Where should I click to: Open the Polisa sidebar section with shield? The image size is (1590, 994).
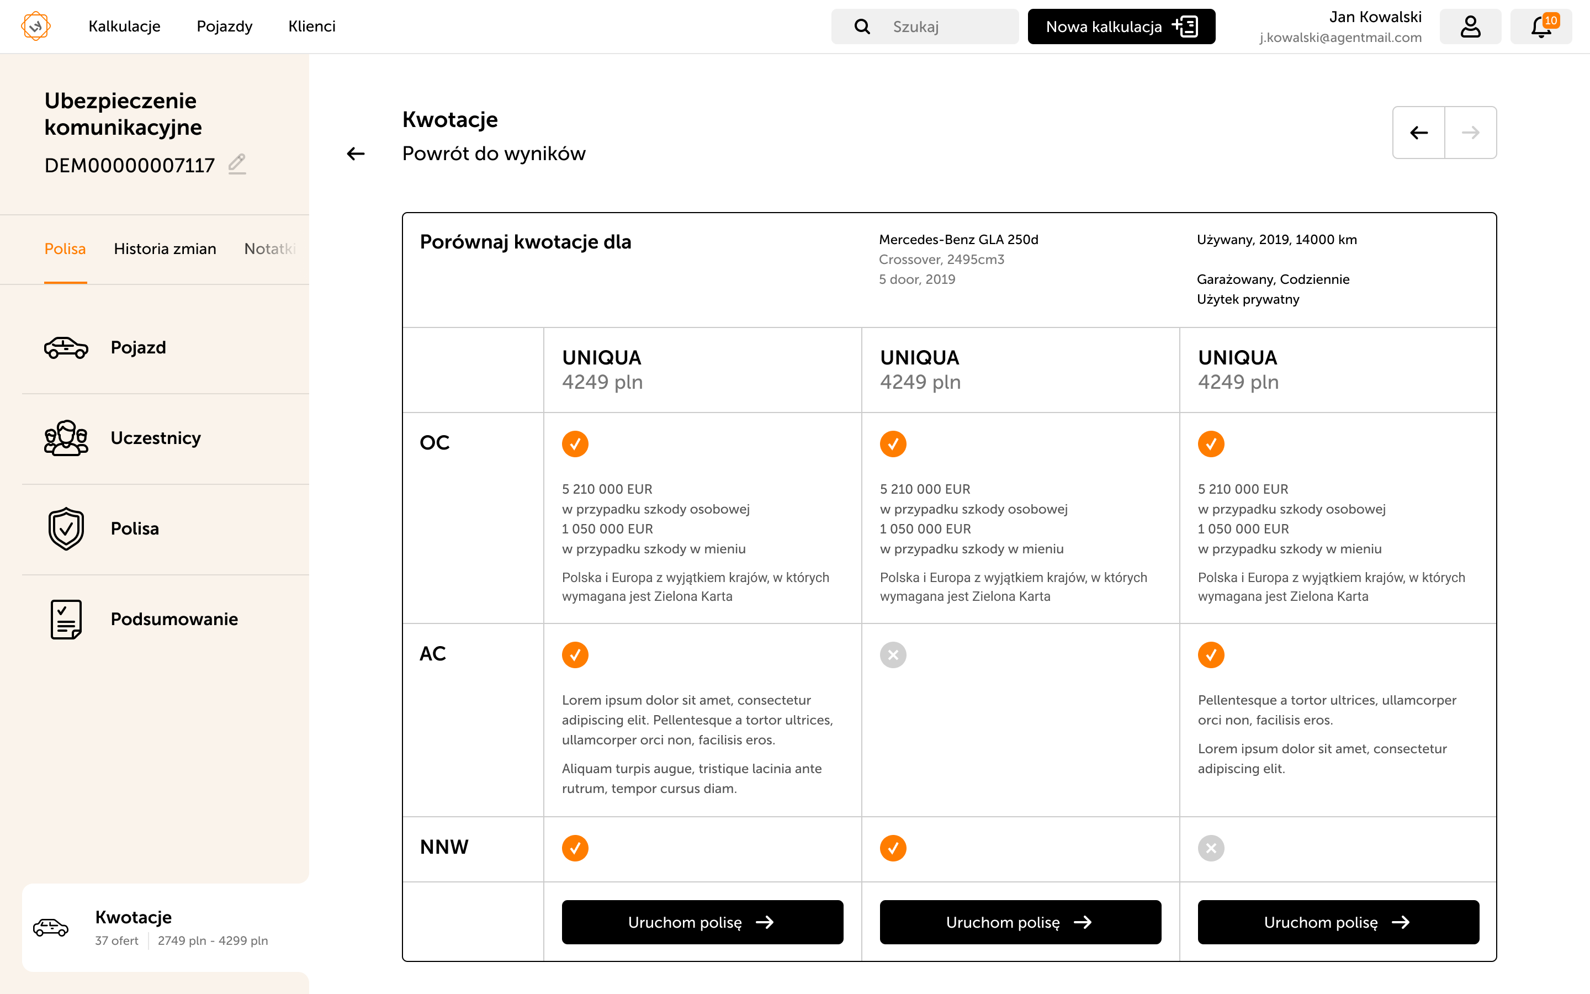pyautogui.click(x=166, y=528)
